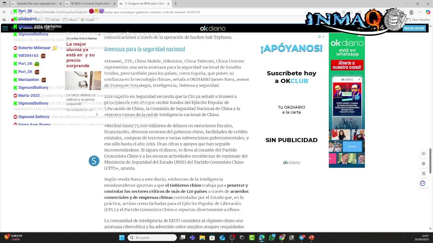
Task: Open the Windows Start menu
Action: (x=122, y=238)
